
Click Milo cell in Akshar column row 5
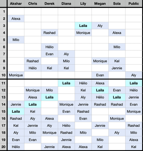click(16, 40)
